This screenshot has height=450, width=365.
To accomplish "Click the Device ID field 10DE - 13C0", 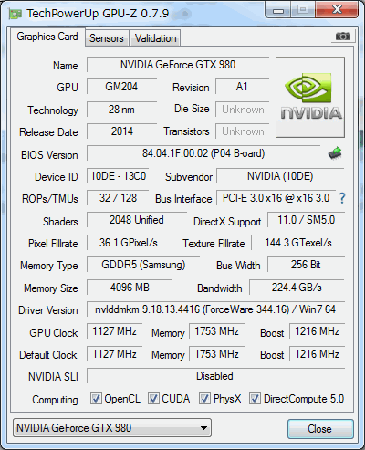I will coord(118,176).
